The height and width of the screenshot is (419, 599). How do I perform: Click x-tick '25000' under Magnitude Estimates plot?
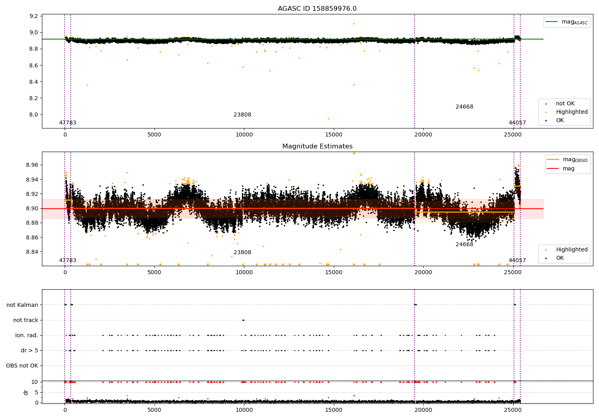coord(513,272)
